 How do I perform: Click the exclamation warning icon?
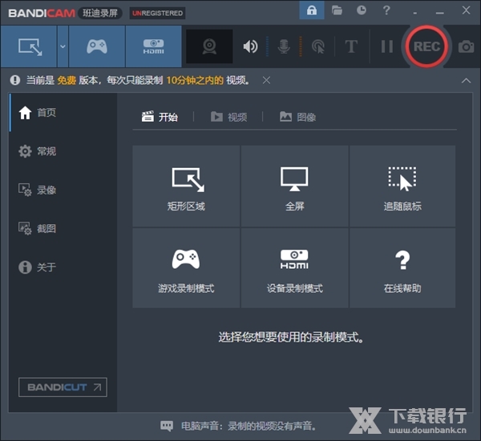coord(14,80)
